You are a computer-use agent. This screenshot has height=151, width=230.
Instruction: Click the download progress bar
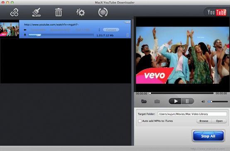[61, 35]
